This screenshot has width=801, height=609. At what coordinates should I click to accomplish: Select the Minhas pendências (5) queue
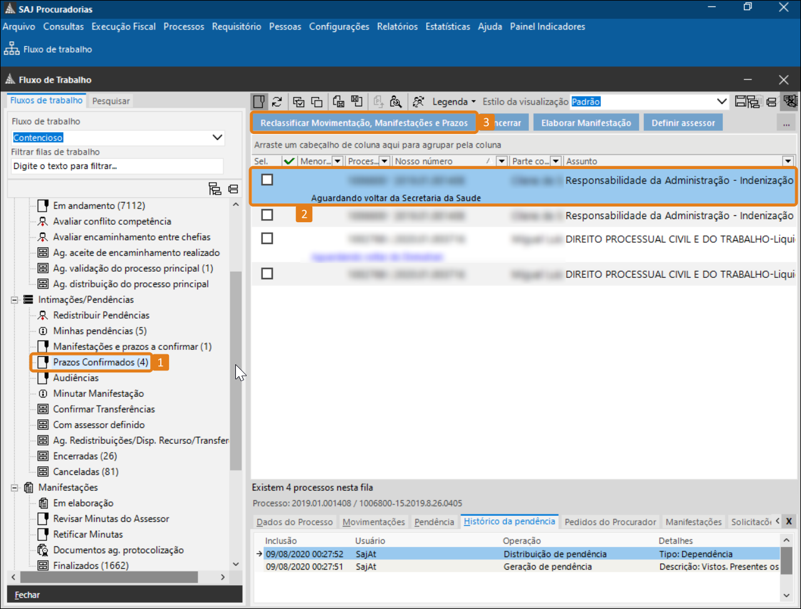click(99, 331)
